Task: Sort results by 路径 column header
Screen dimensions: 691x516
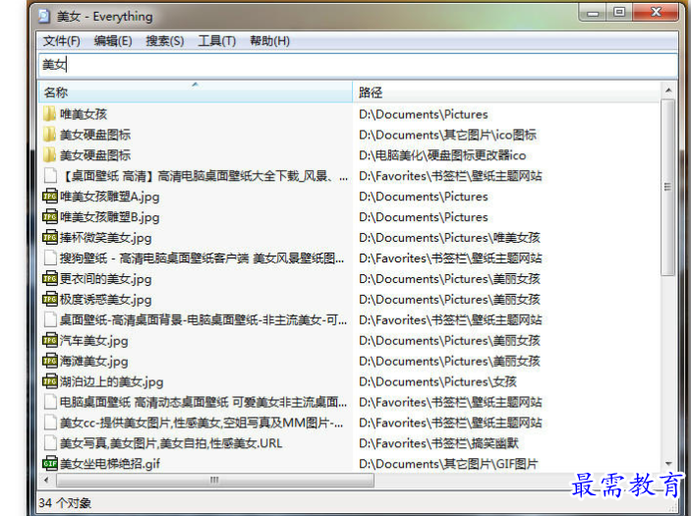Action: pos(507,92)
